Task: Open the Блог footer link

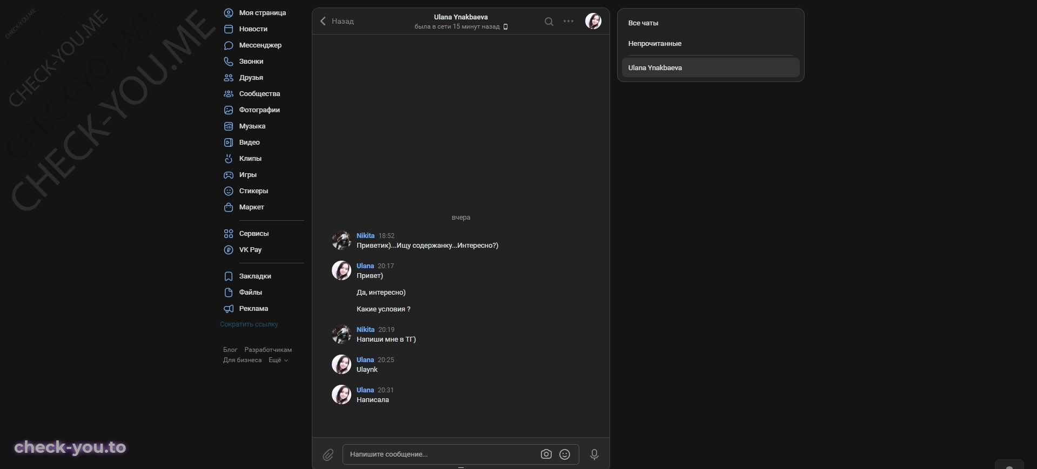Action: [230, 350]
